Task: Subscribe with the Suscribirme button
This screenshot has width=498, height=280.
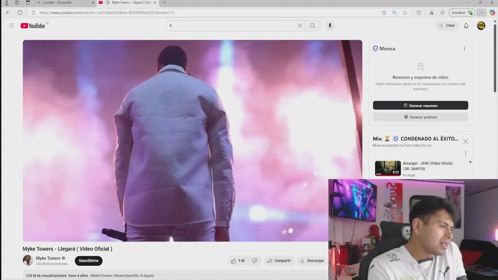Action: (x=89, y=261)
